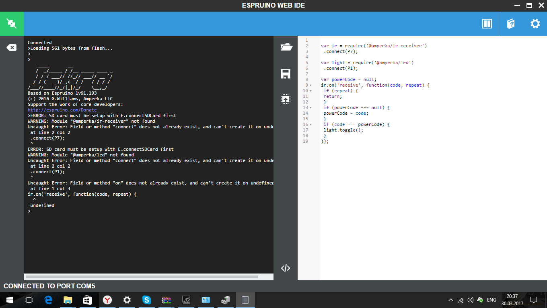The height and width of the screenshot is (308, 547).
Task: Open Yandex Browser from the taskbar
Action: [107, 300]
